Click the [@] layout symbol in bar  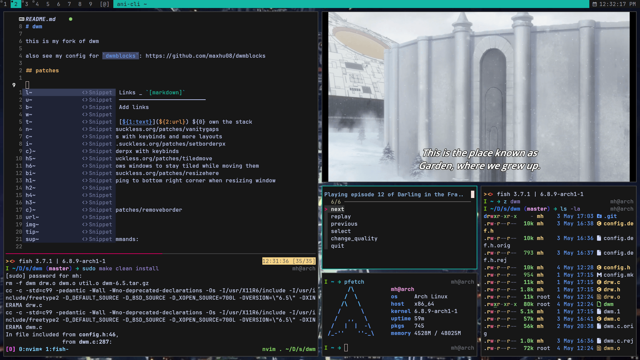105,4
